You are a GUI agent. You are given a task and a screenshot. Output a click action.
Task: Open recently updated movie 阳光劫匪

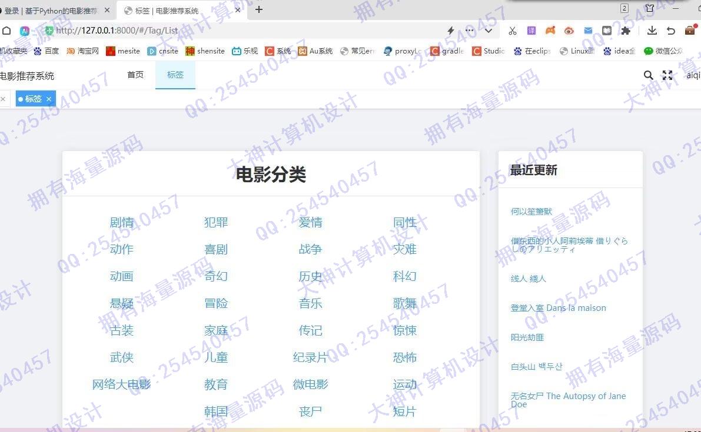coord(527,337)
